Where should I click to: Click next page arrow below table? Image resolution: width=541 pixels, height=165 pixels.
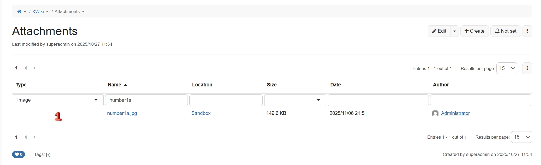point(34,137)
